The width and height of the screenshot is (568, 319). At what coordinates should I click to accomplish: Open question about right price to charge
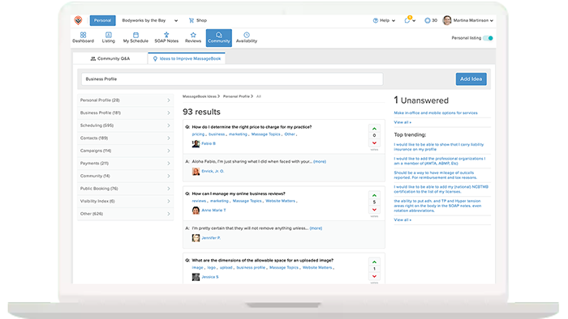click(x=252, y=127)
